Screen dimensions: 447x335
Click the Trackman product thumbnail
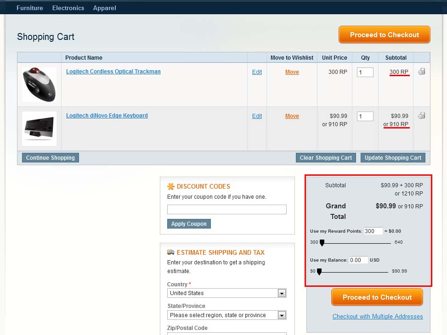click(40, 84)
